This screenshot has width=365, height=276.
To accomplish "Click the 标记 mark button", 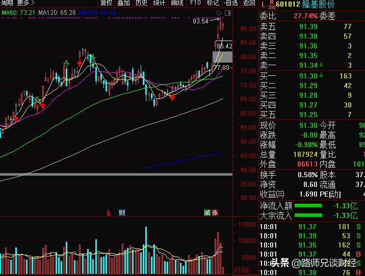I will (213, 3).
